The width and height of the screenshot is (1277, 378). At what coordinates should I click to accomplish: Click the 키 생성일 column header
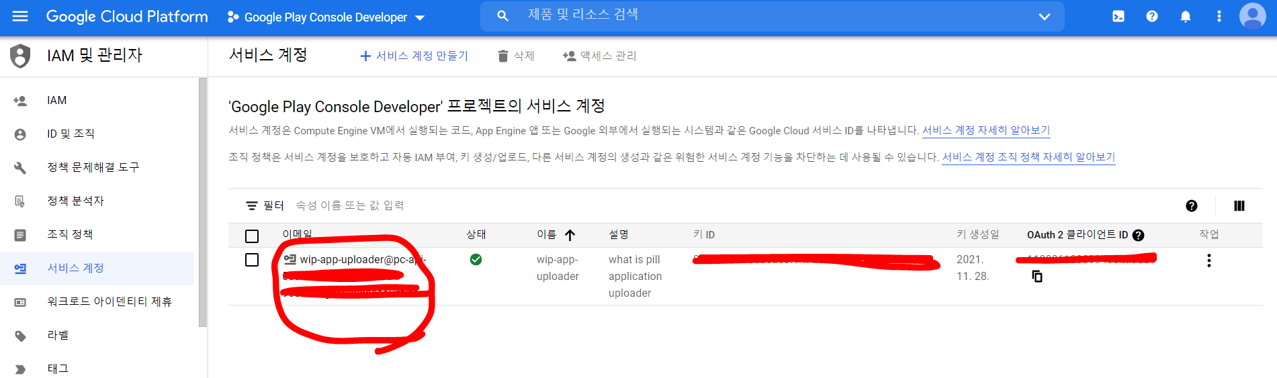978,234
